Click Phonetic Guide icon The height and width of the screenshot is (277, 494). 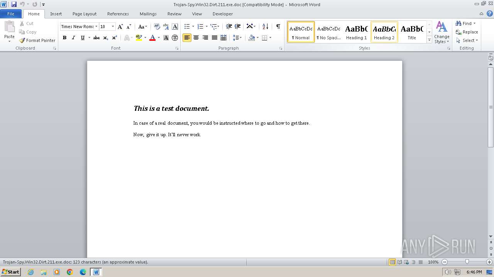(x=166, y=27)
